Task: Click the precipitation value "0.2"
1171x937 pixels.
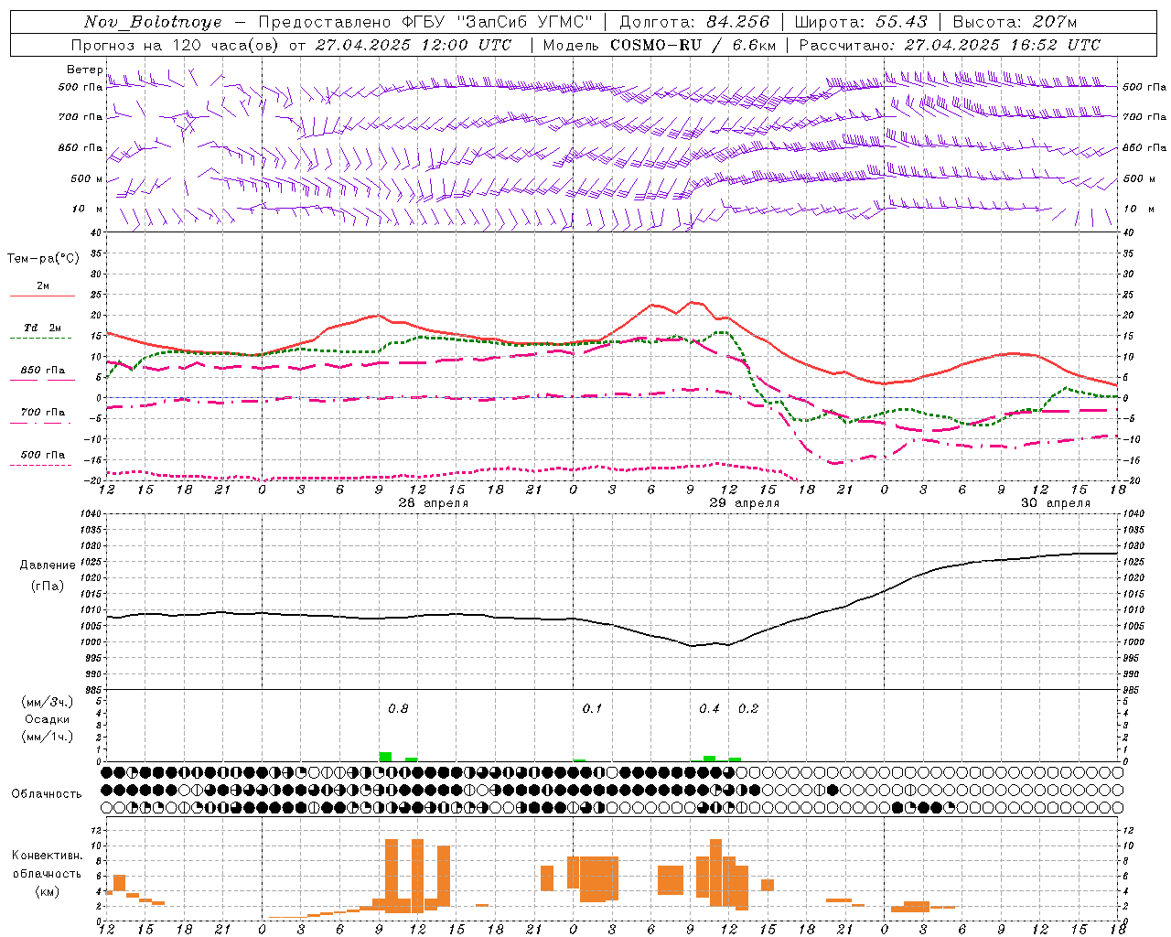Action: 748,708
